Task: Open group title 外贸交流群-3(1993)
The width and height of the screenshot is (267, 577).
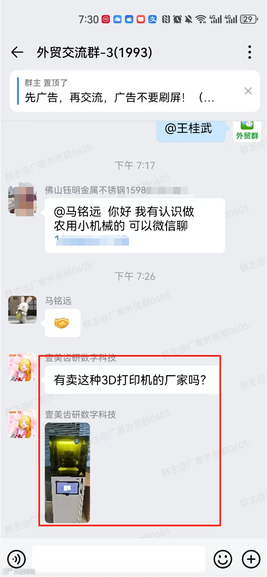Action: (x=95, y=52)
